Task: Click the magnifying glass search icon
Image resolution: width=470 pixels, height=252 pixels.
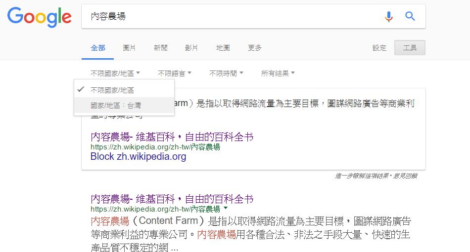Action: point(410,16)
